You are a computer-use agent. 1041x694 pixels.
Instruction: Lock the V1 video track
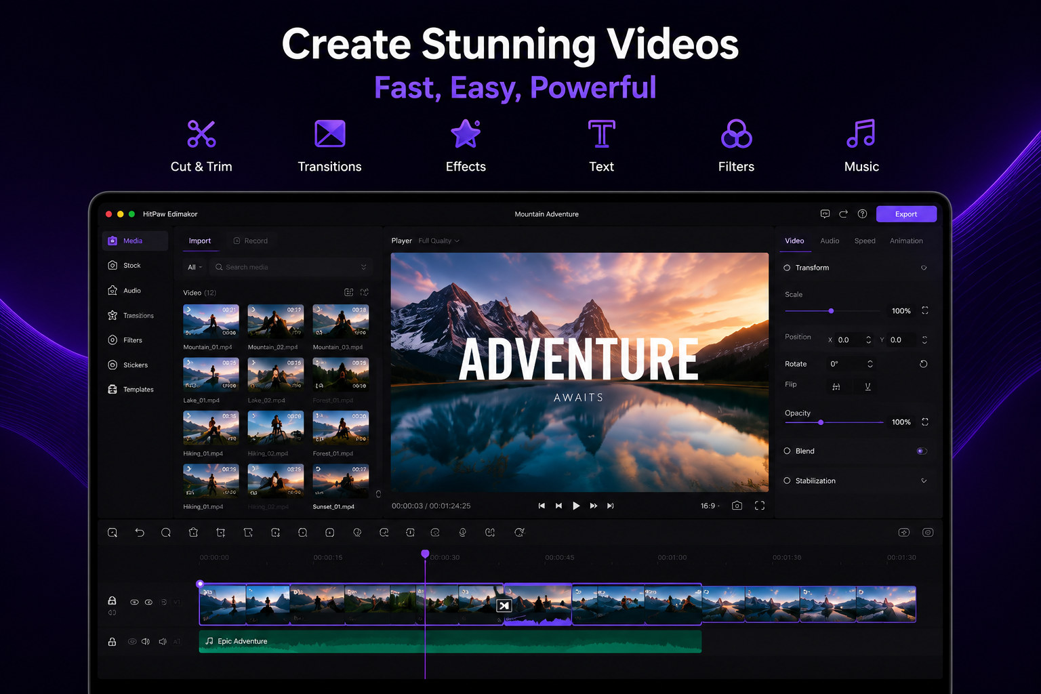tap(112, 600)
